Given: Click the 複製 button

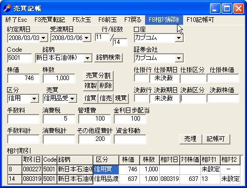Looking at the screenshot, I should (x=91, y=86).
